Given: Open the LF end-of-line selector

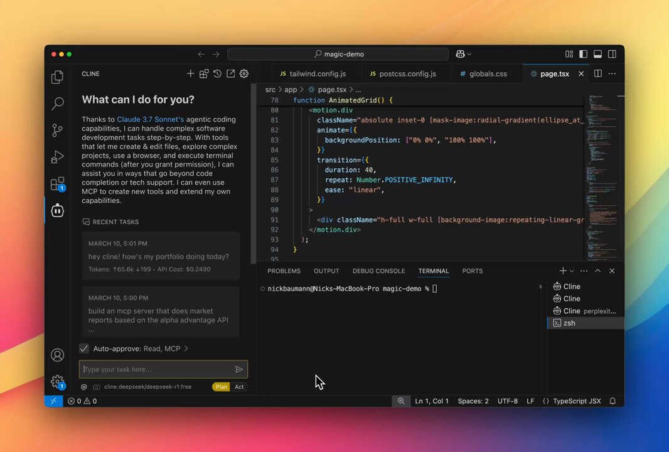Looking at the screenshot, I should click(530, 401).
